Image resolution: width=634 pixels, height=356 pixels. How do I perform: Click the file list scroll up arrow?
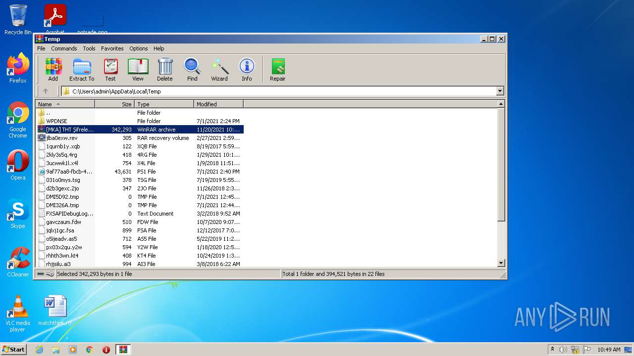[501, 104]
